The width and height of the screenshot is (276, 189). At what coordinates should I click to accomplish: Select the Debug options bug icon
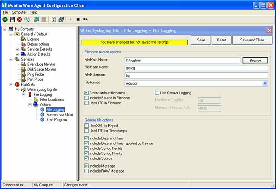tap(23, 44)
